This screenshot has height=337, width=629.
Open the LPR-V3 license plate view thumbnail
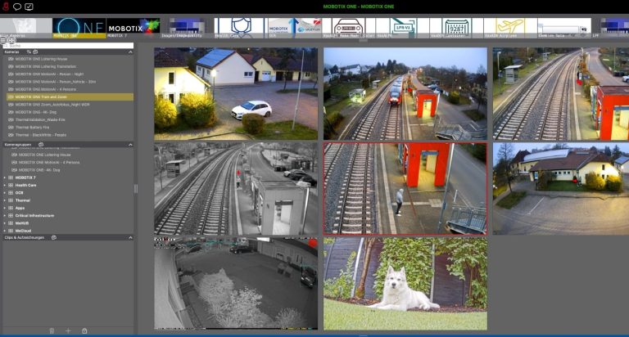pos(402,28)
